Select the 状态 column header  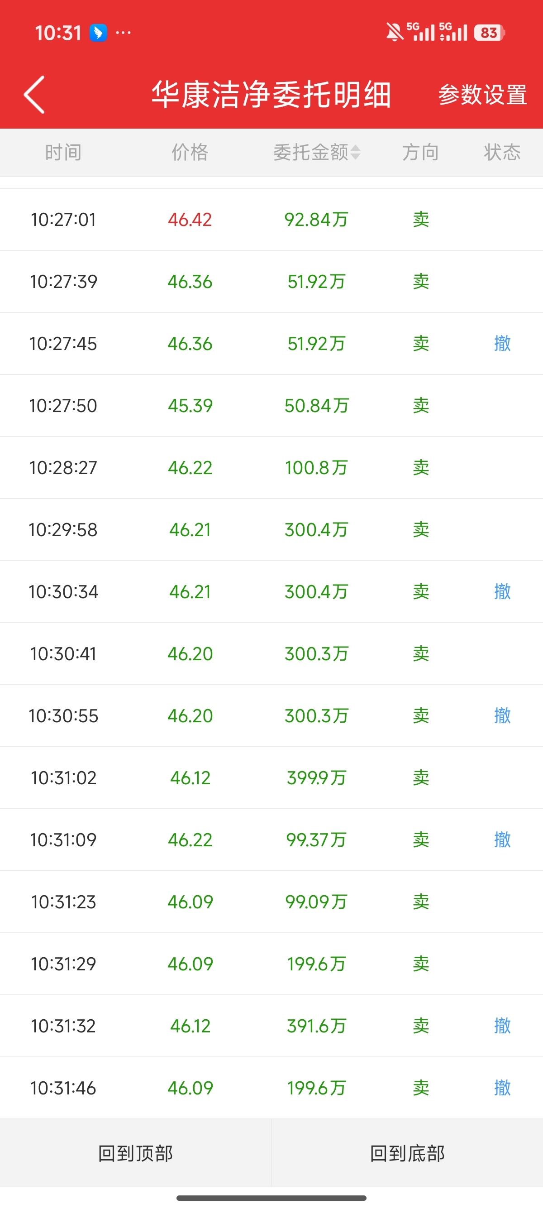[x=502, y=153]
